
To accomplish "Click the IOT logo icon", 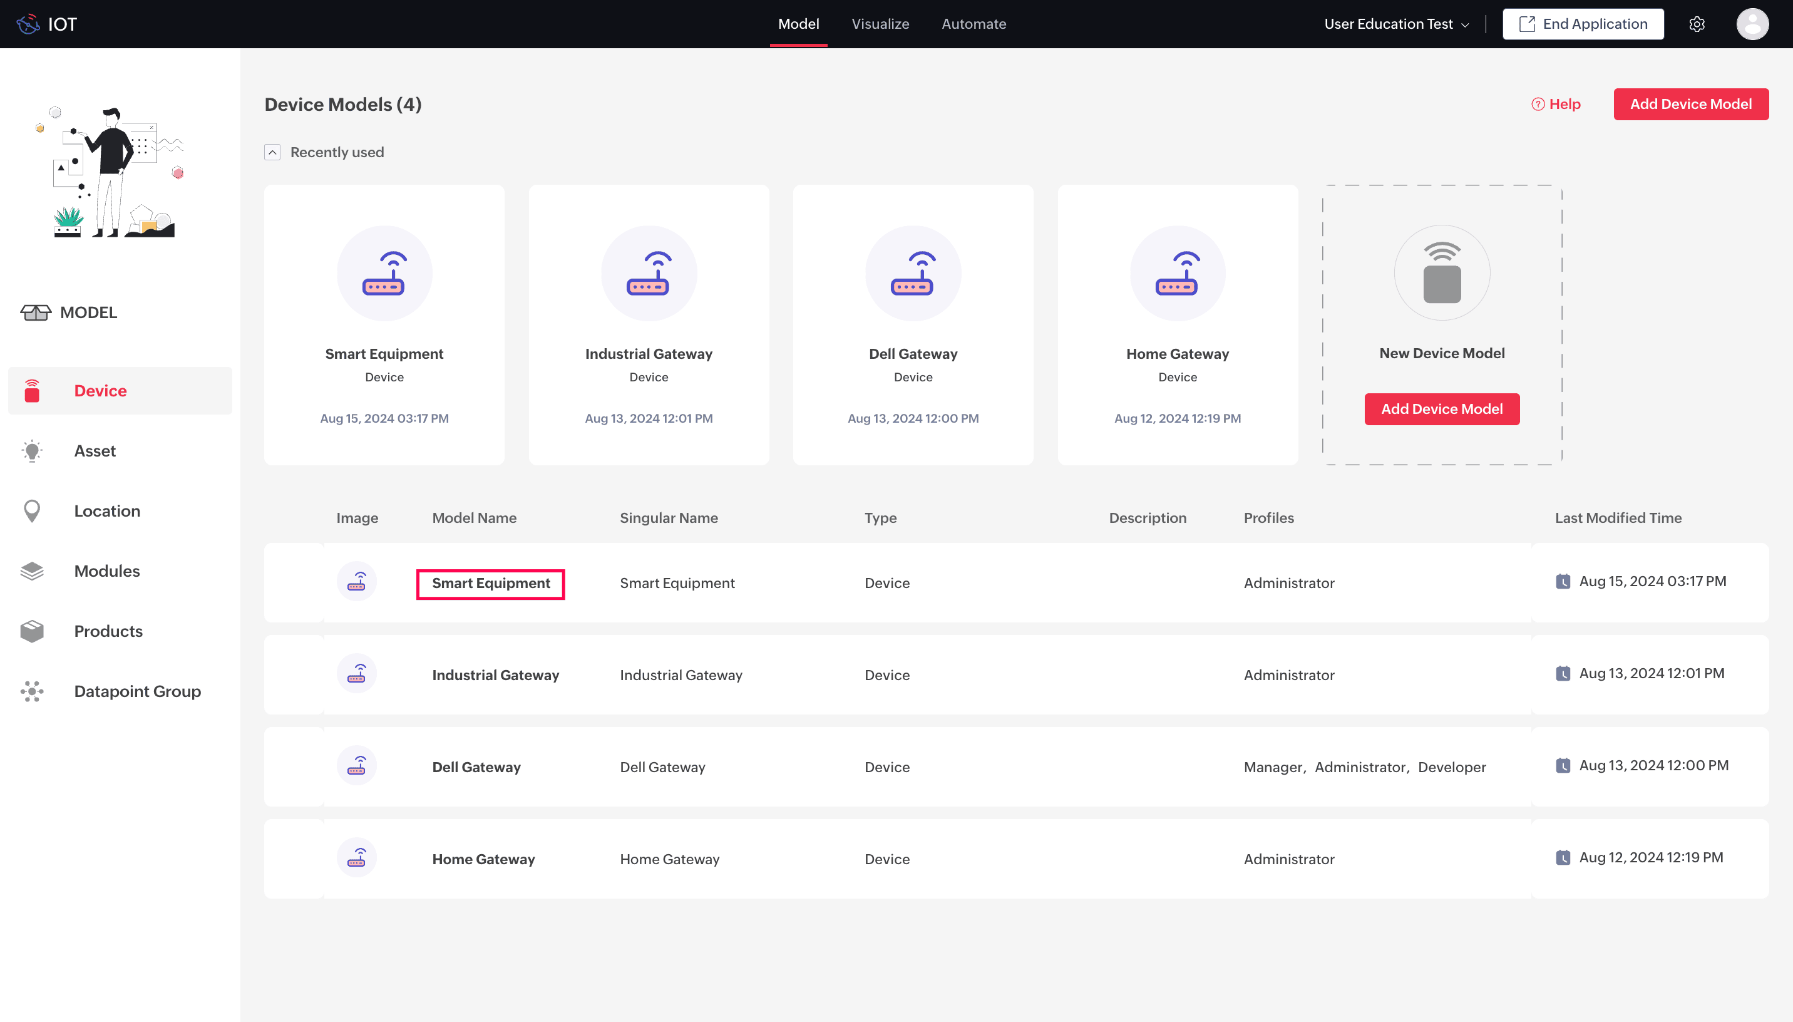I will (28, 24).
